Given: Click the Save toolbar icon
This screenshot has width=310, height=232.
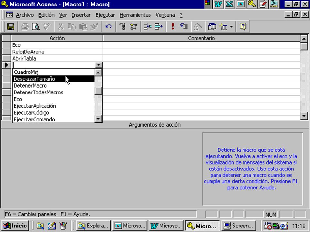Looking at the screenshot, I should pos(10,26).
